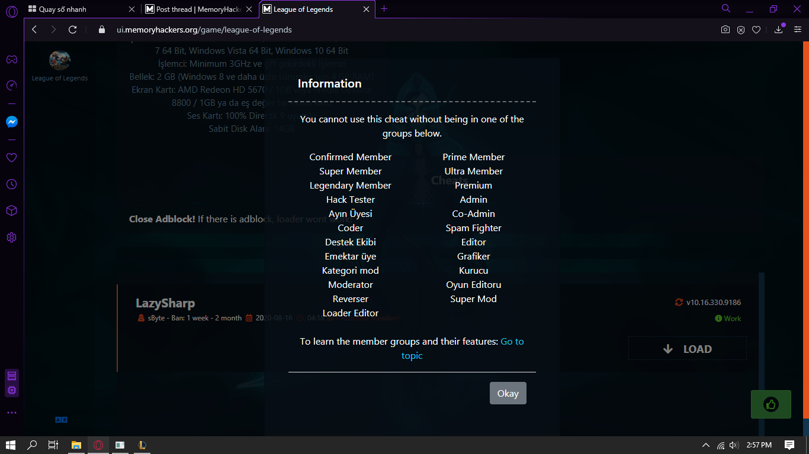Open Windows taskbar search icon
Viewport: 809px width, 454px height.
coord(32,445)
